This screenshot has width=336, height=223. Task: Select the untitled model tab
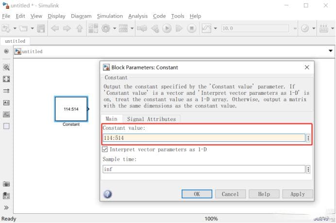pos(15,41)
